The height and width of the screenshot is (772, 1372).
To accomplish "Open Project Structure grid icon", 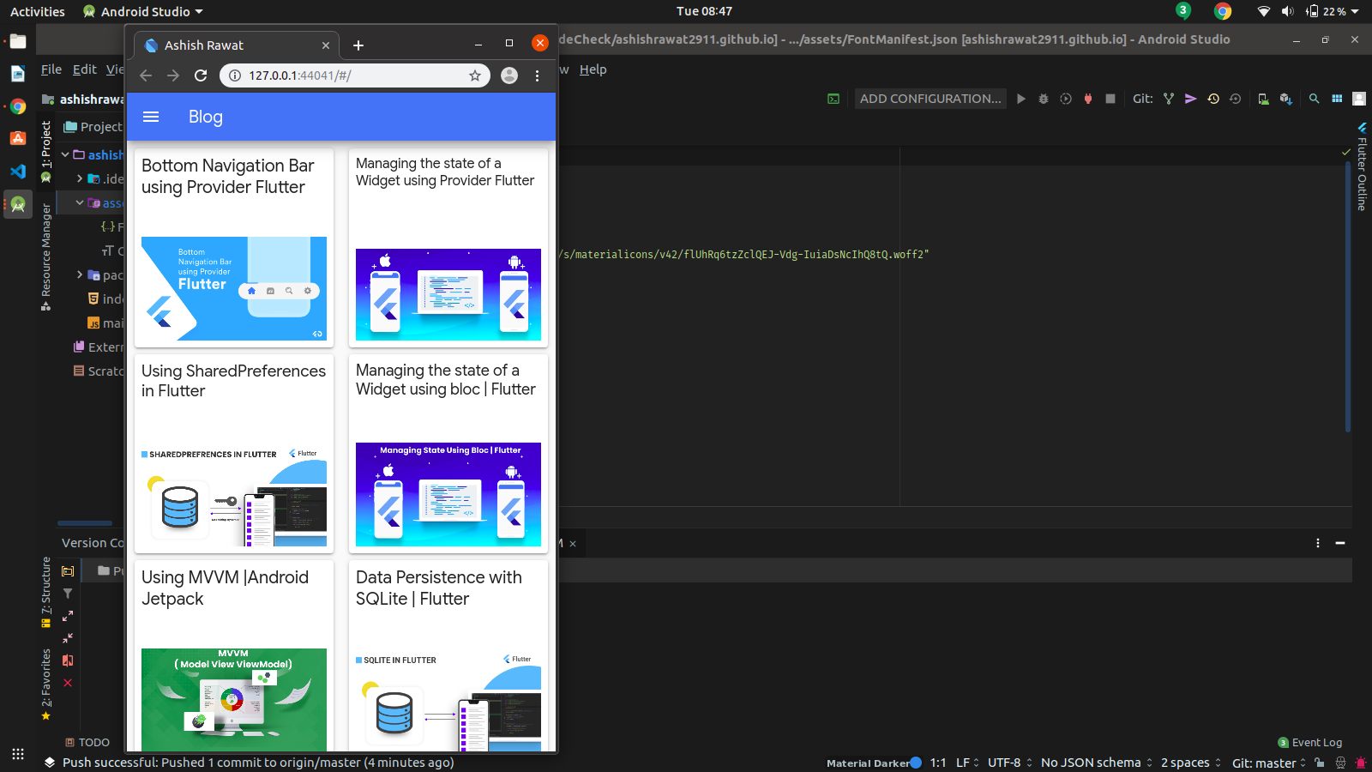I will point(1337,99).
